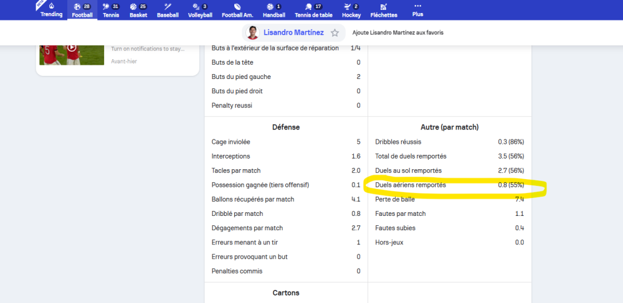Click the Duels aériens remportés row
The width and height of the screenshot is (623, 303).
coord(449,185)
